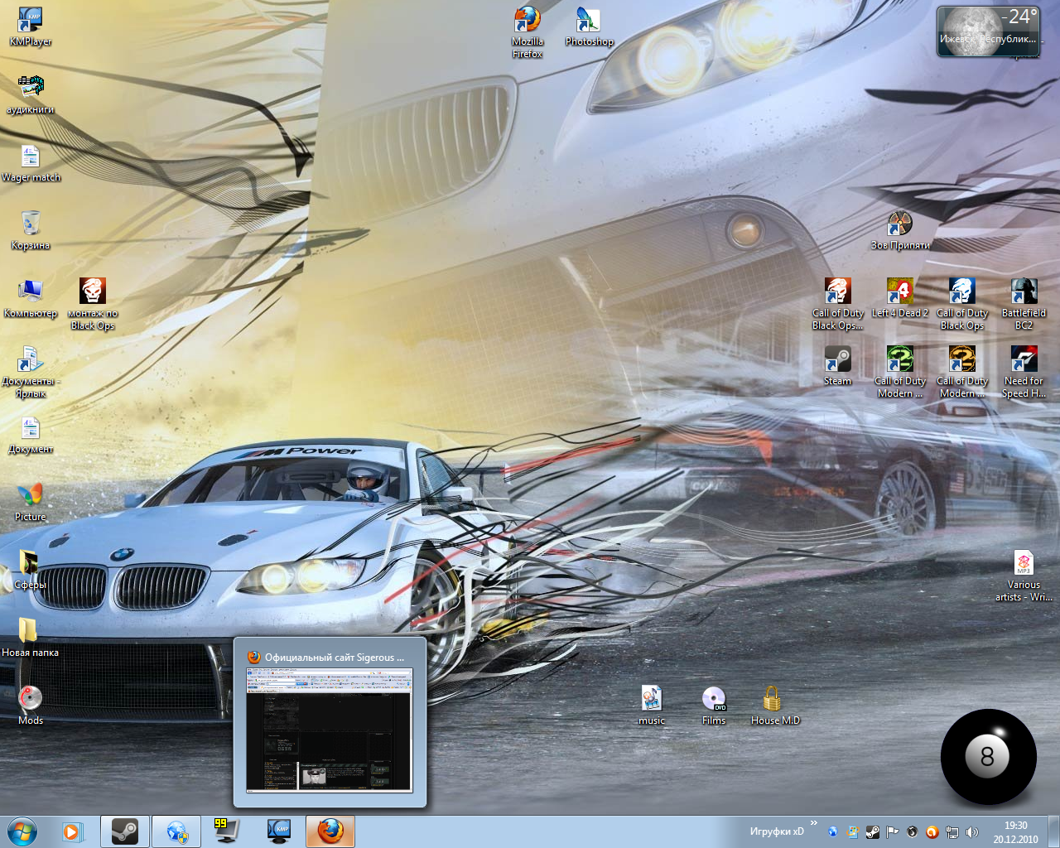1060x848 pixels.
Task: Select the Various artists MP3 file
Action: [x=1024, y=575]
